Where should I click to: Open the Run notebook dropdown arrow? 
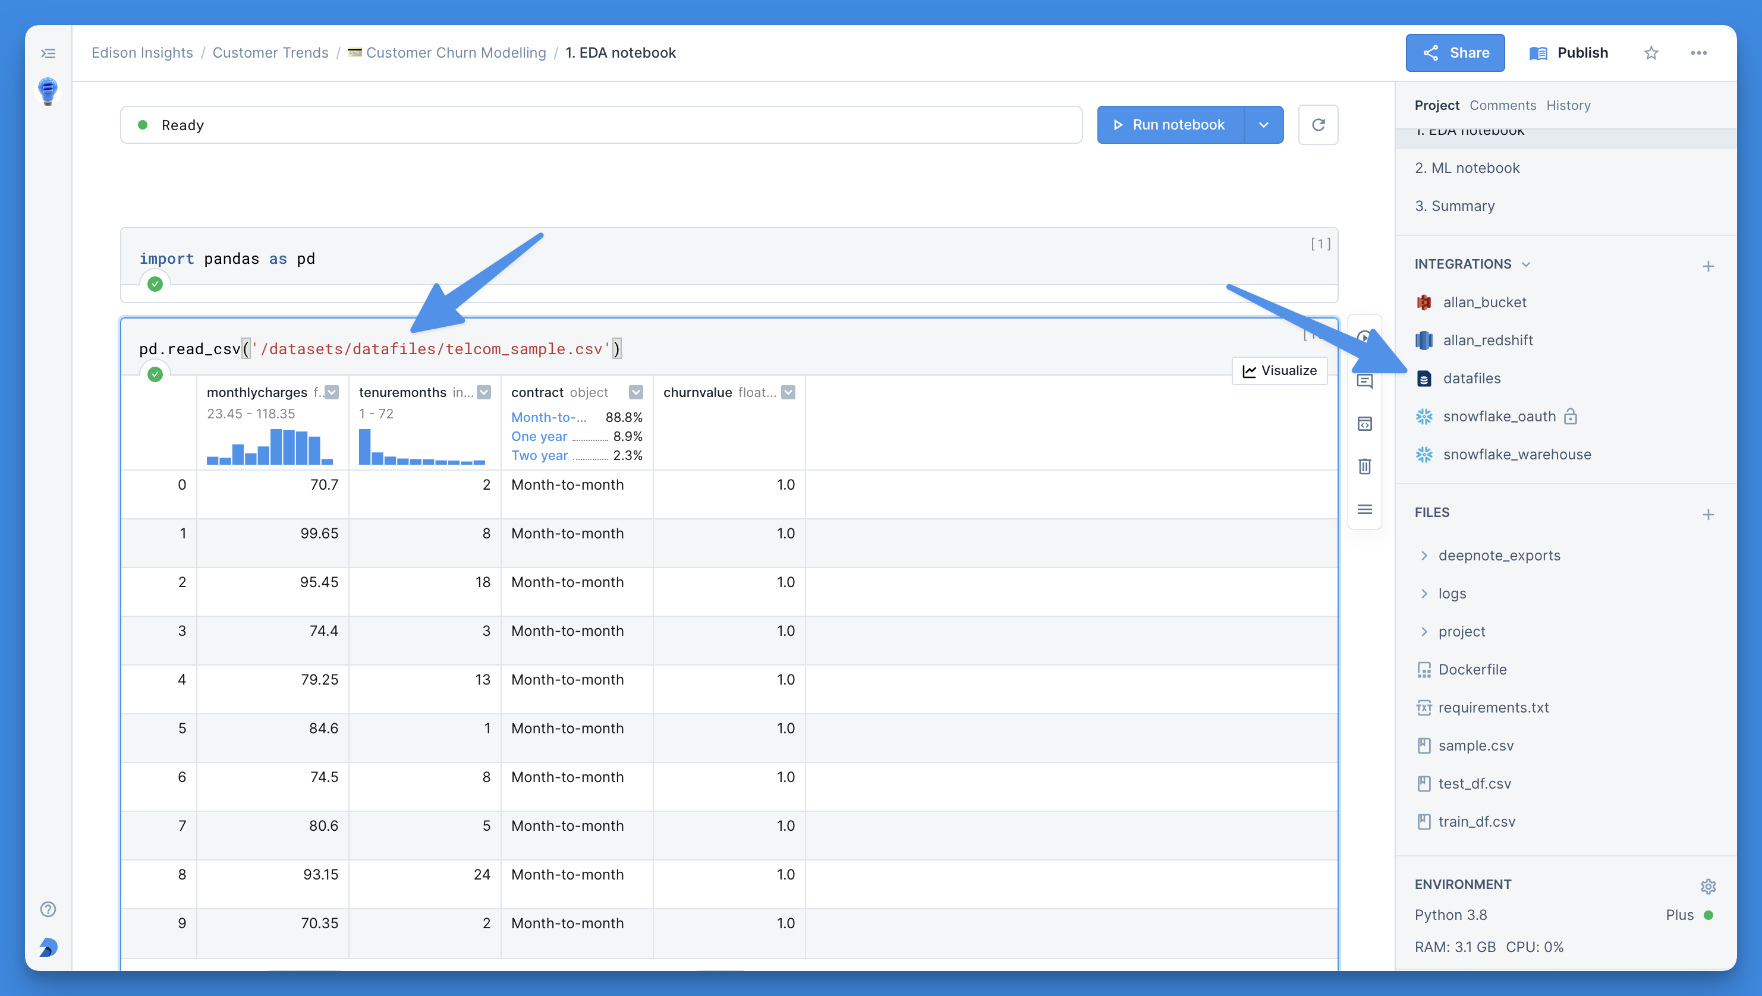1263,125
